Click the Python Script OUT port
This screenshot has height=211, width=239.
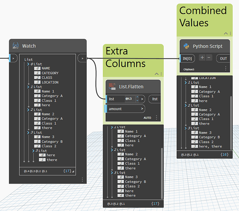coord(223,59)
